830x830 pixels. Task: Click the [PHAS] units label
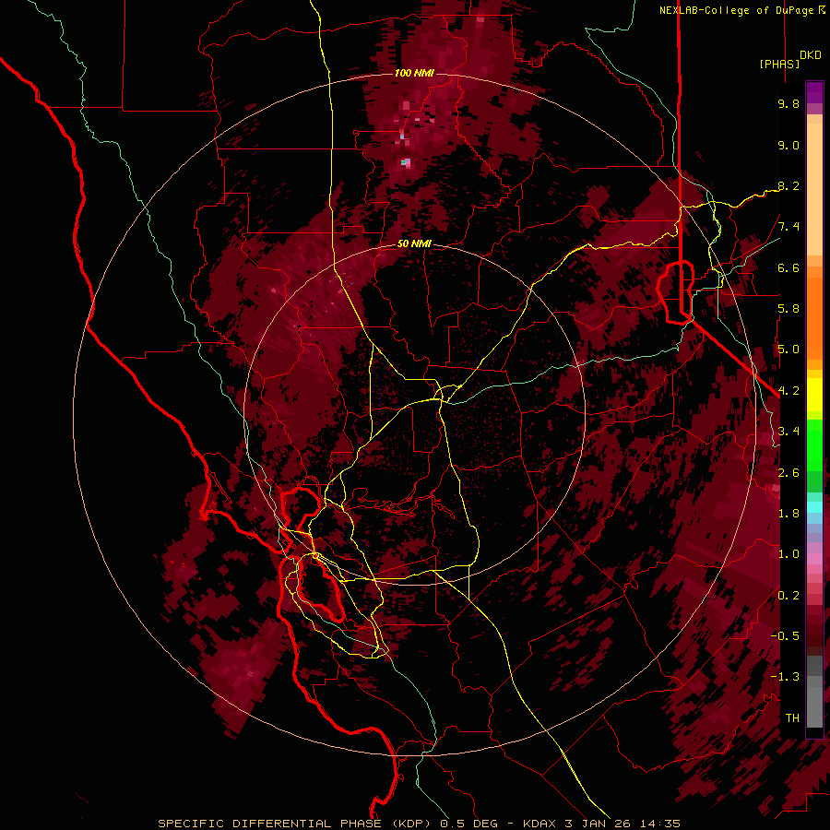(x=779, y=64)
